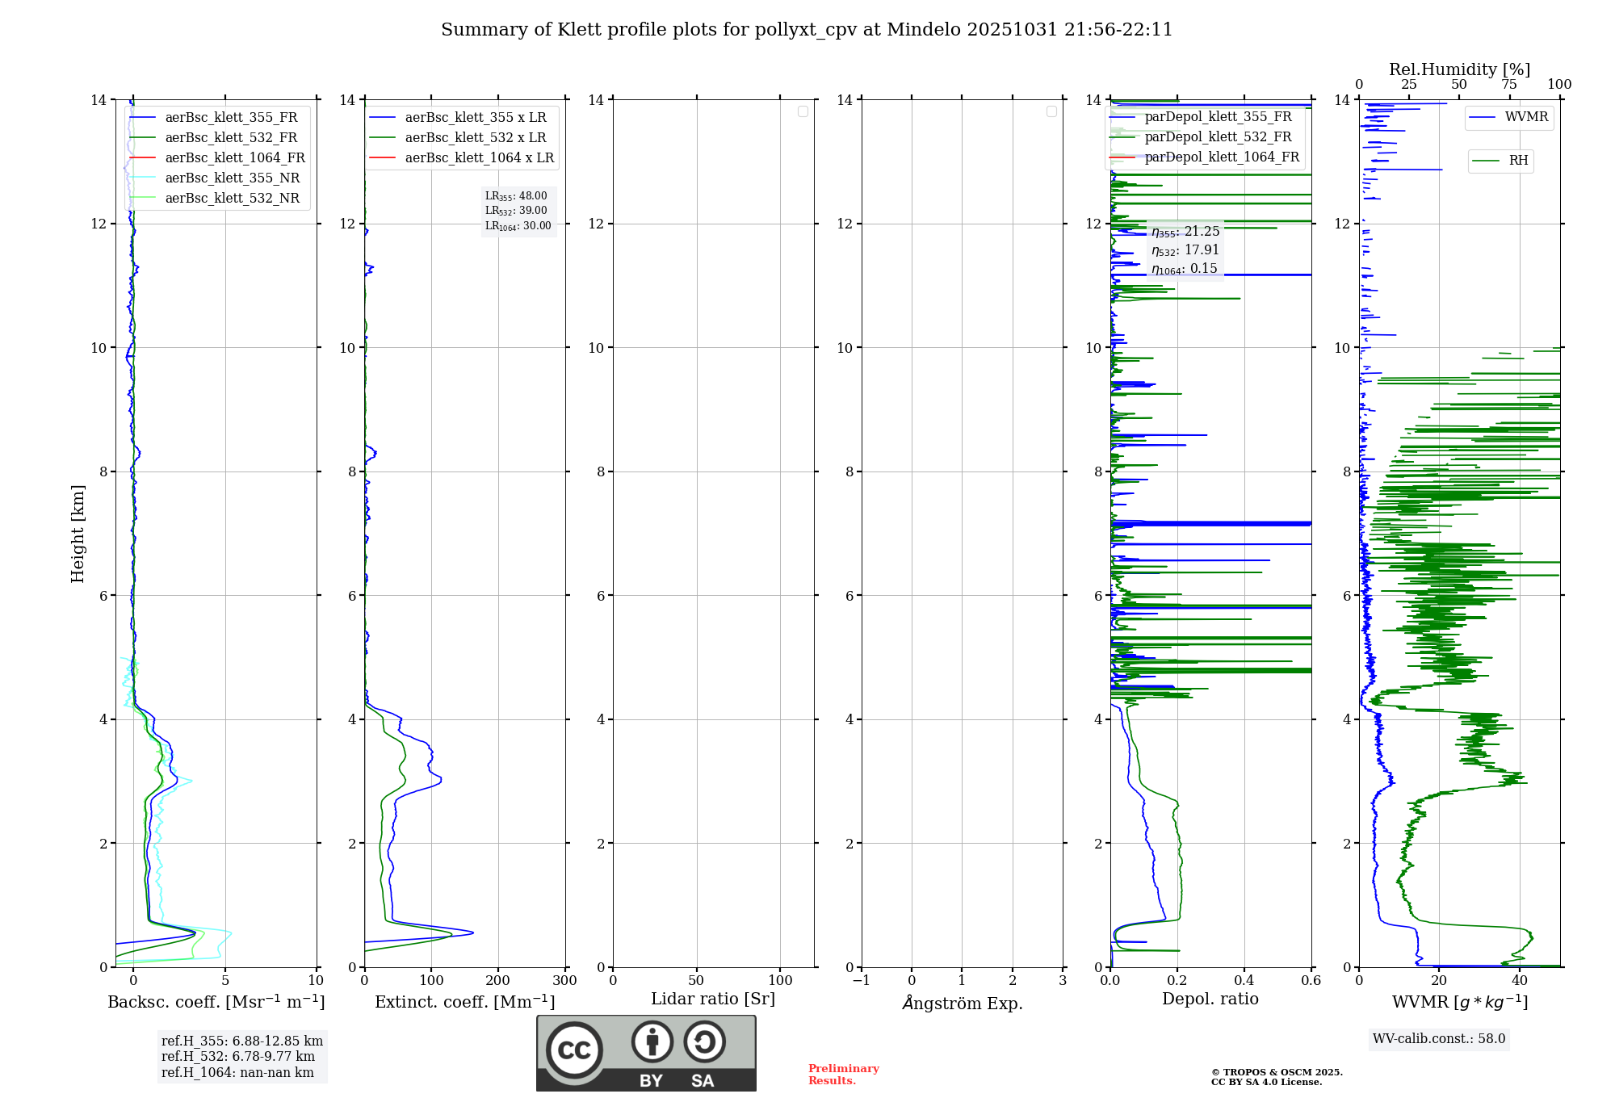Image resolution: width=1615 pixels, height=1098 pixels.
Task: Click the Rel.Humidity top axis label
Action: [1459, 69]
